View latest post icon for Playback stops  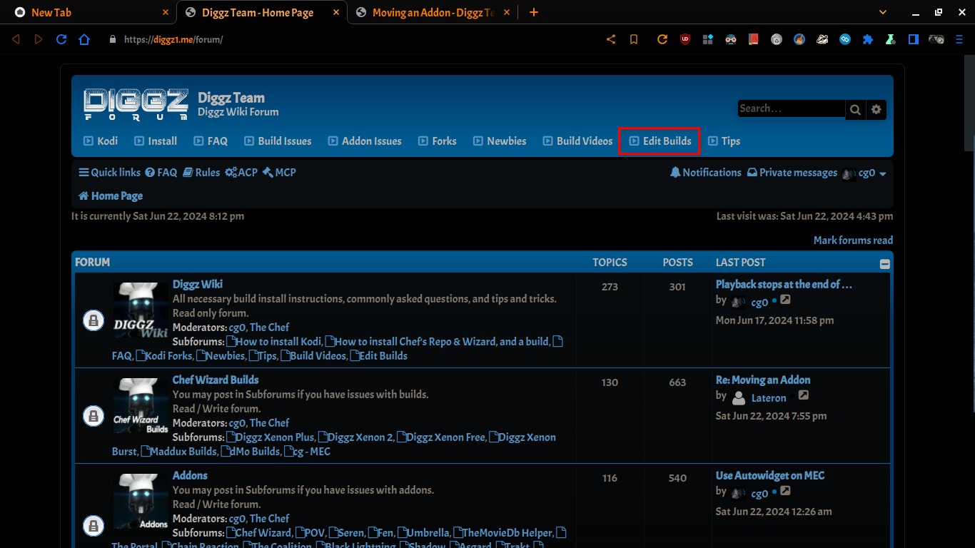click(x=785, y=300)
